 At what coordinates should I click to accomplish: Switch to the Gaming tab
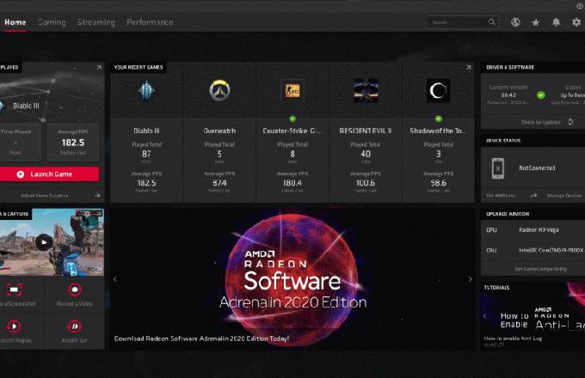tap(52, 22)
